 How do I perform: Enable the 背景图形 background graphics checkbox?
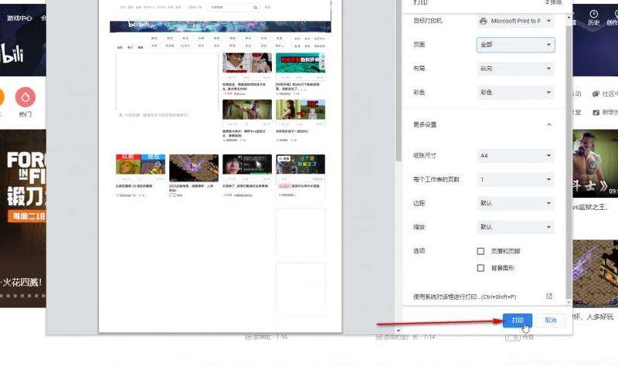click(480, 268)
